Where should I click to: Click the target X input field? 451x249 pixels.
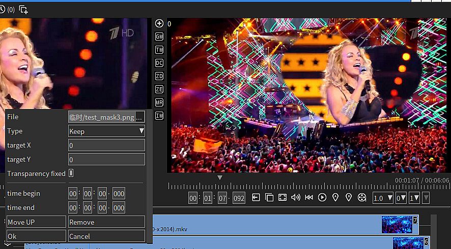click(x=106, y=146)
